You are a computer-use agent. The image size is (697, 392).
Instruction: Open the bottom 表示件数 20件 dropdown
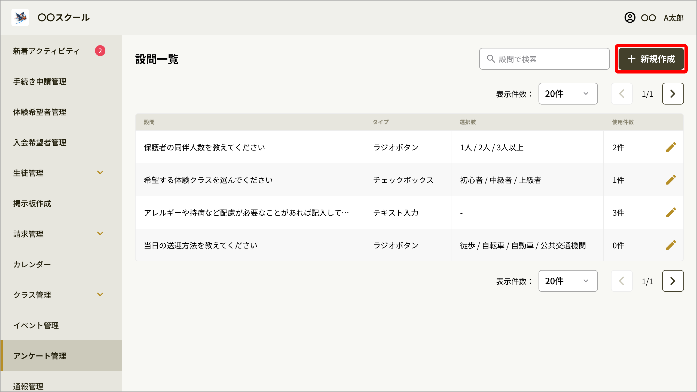568,281
